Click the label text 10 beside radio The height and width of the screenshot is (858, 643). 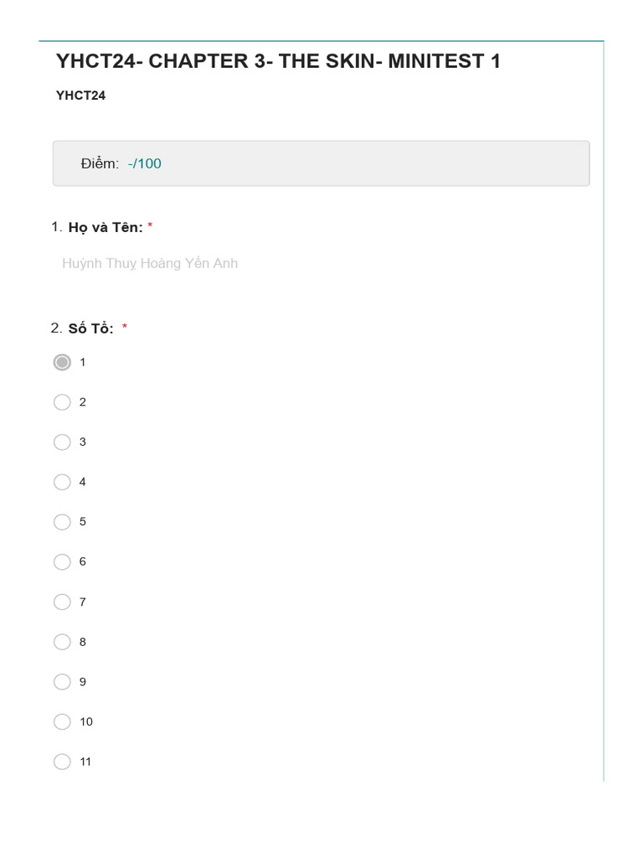coord(86,721)
